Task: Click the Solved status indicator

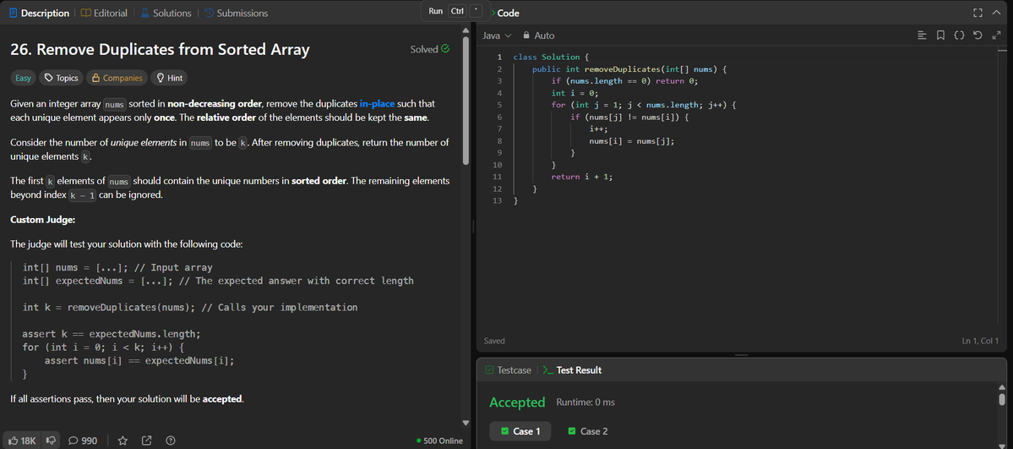Action: pos(430,49)
